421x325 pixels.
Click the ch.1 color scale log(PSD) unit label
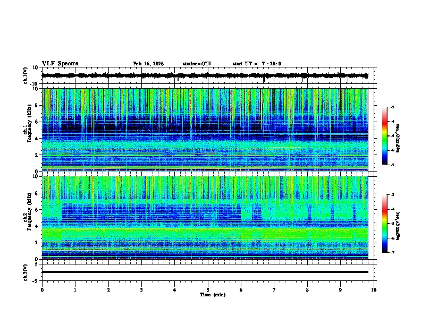[398, 138]
